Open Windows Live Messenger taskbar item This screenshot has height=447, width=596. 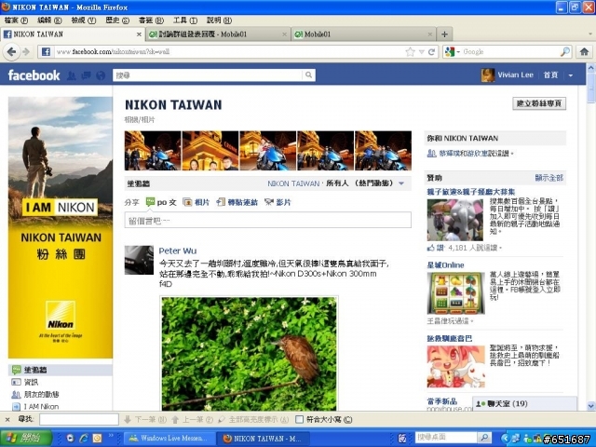pyautogui.click(x=169, y=439)
